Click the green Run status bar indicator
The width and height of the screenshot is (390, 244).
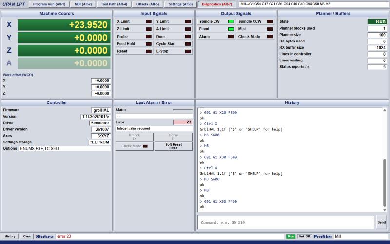(x=291, y=236)
